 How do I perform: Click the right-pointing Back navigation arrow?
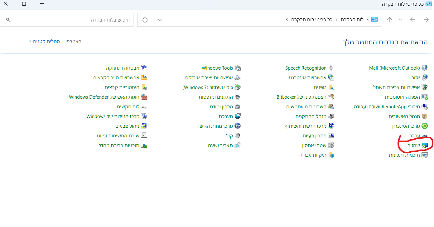(x=426, y=20)
